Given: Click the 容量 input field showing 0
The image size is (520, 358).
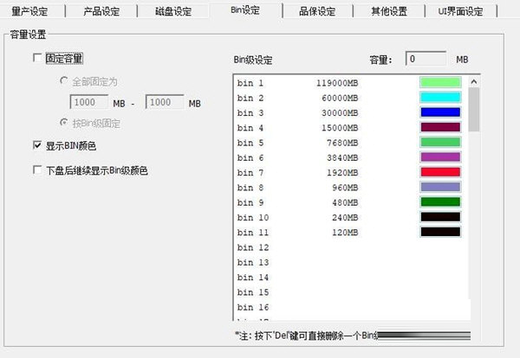Looking at the screenshot, I should coord(427,60).
